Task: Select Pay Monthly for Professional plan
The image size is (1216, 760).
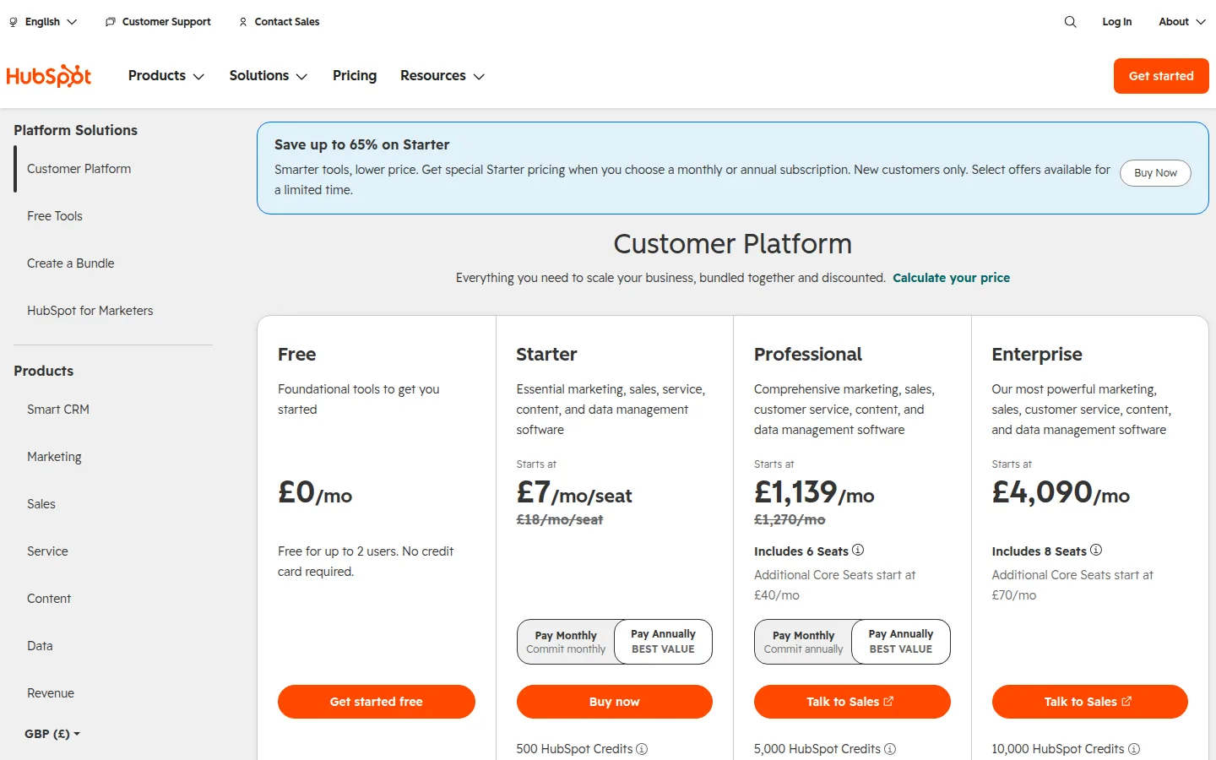Action: pyautogui.click(x=803, y=642)
